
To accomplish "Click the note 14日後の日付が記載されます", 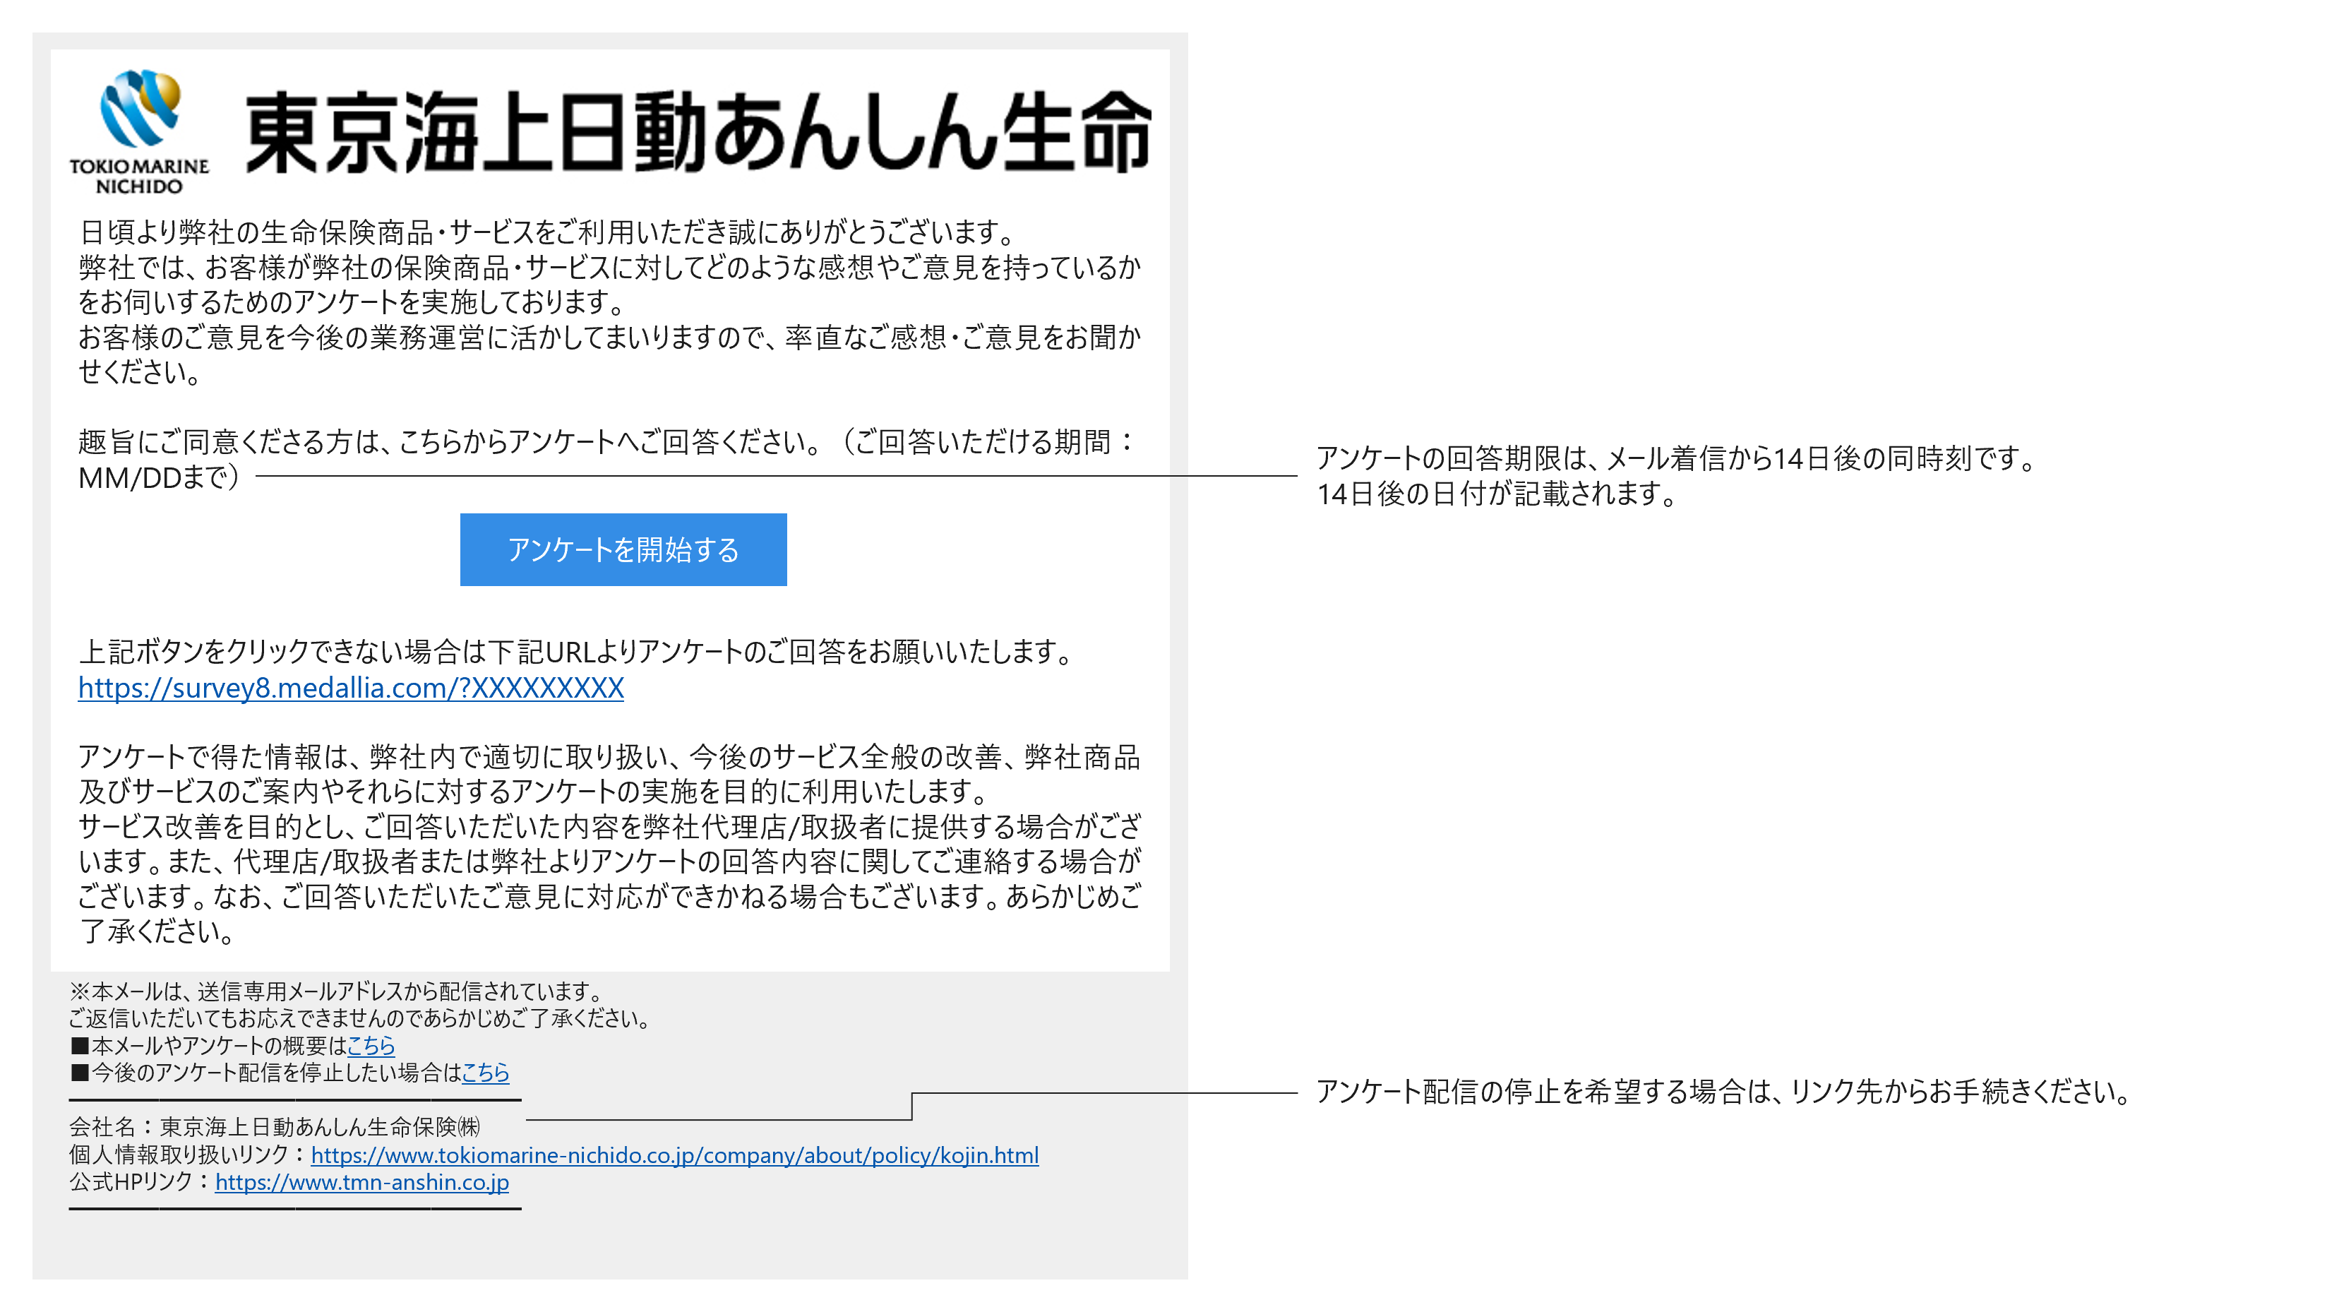I will click(1498, 494).
